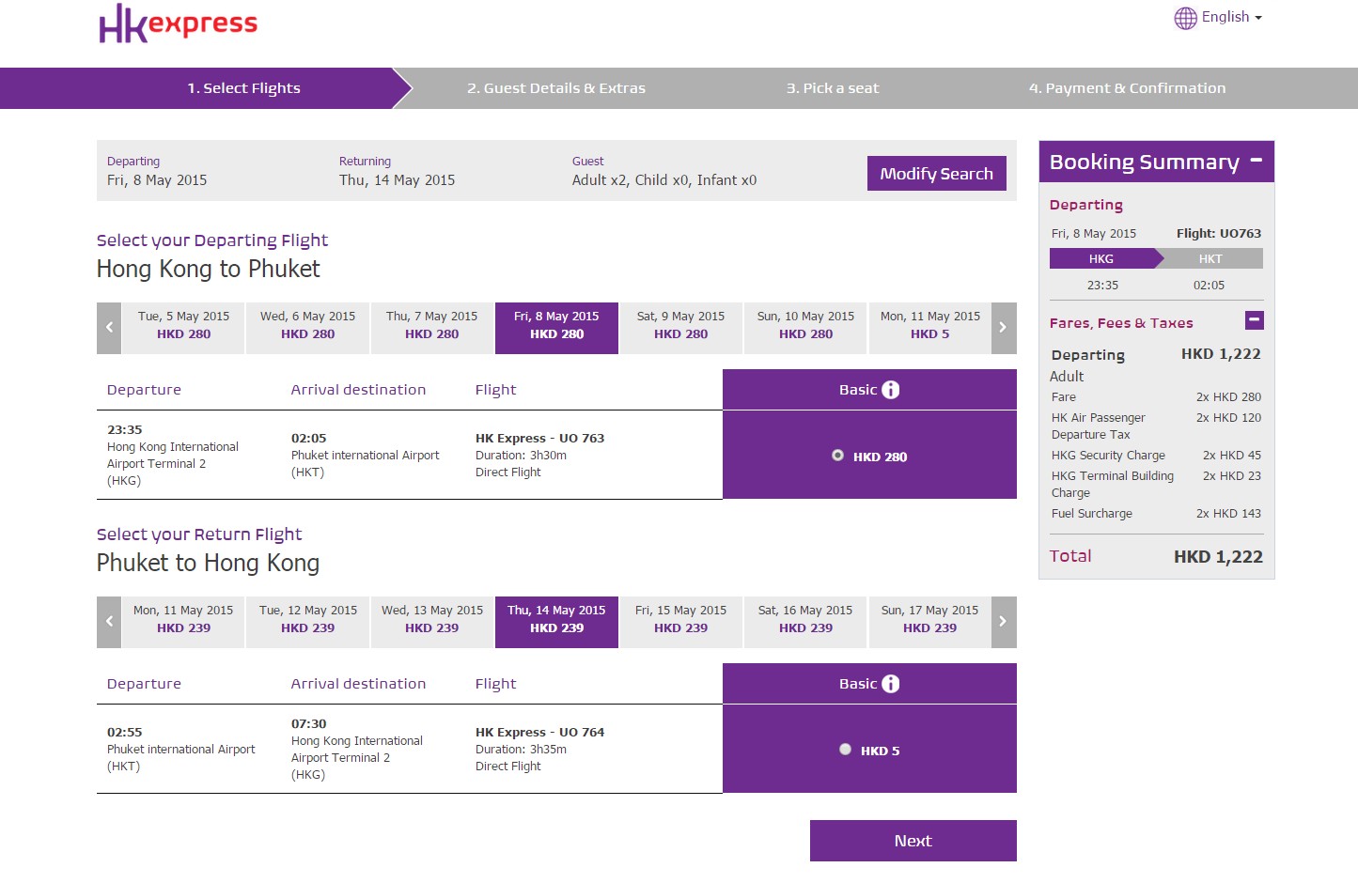
Task: Choose return date Fri, 15 May 2015
Action: click(x=680, y=622)
